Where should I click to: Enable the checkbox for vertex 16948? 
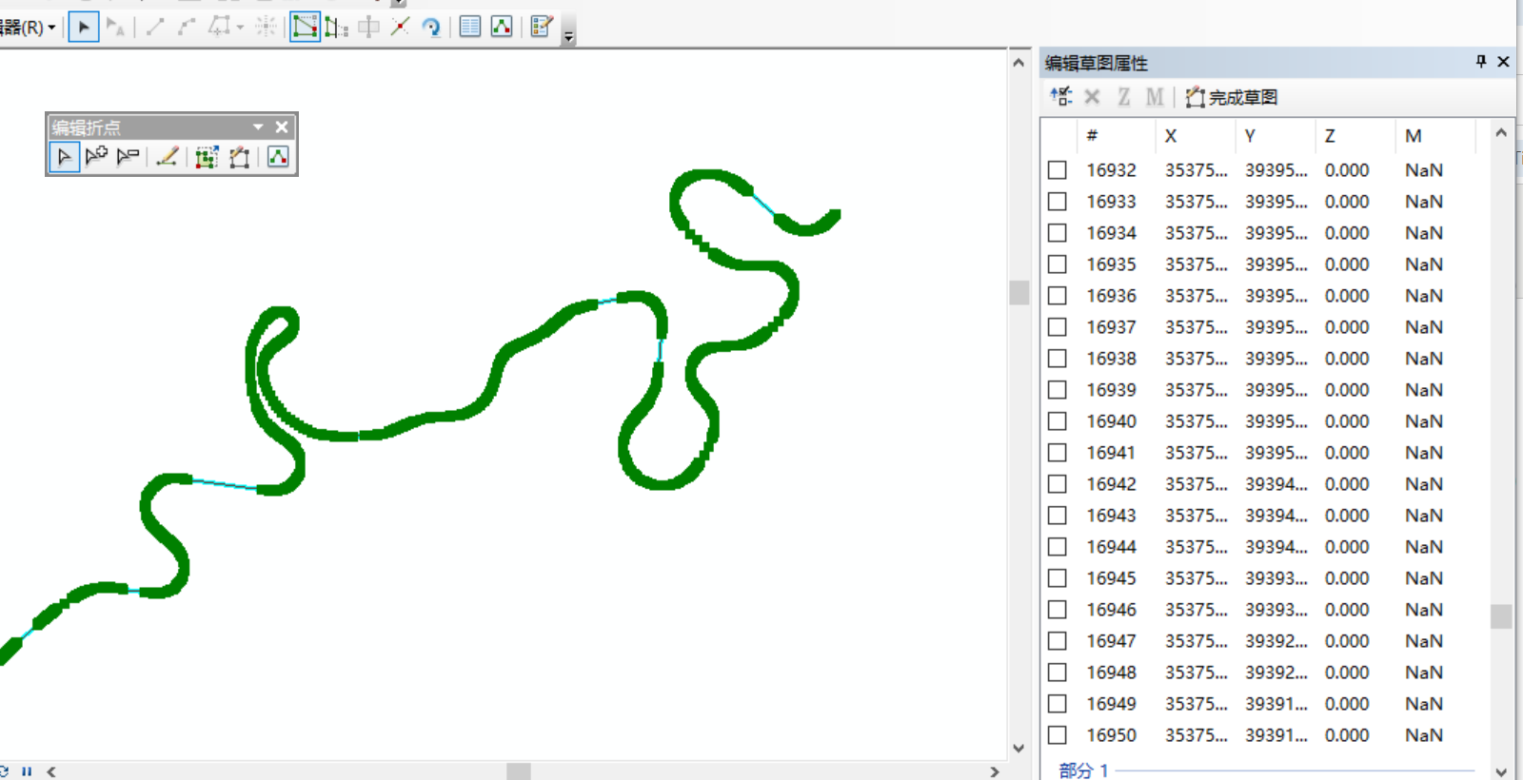click(1057, 673)
